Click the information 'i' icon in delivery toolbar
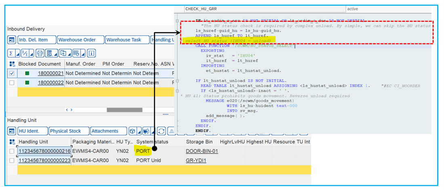 click(92, 53)
